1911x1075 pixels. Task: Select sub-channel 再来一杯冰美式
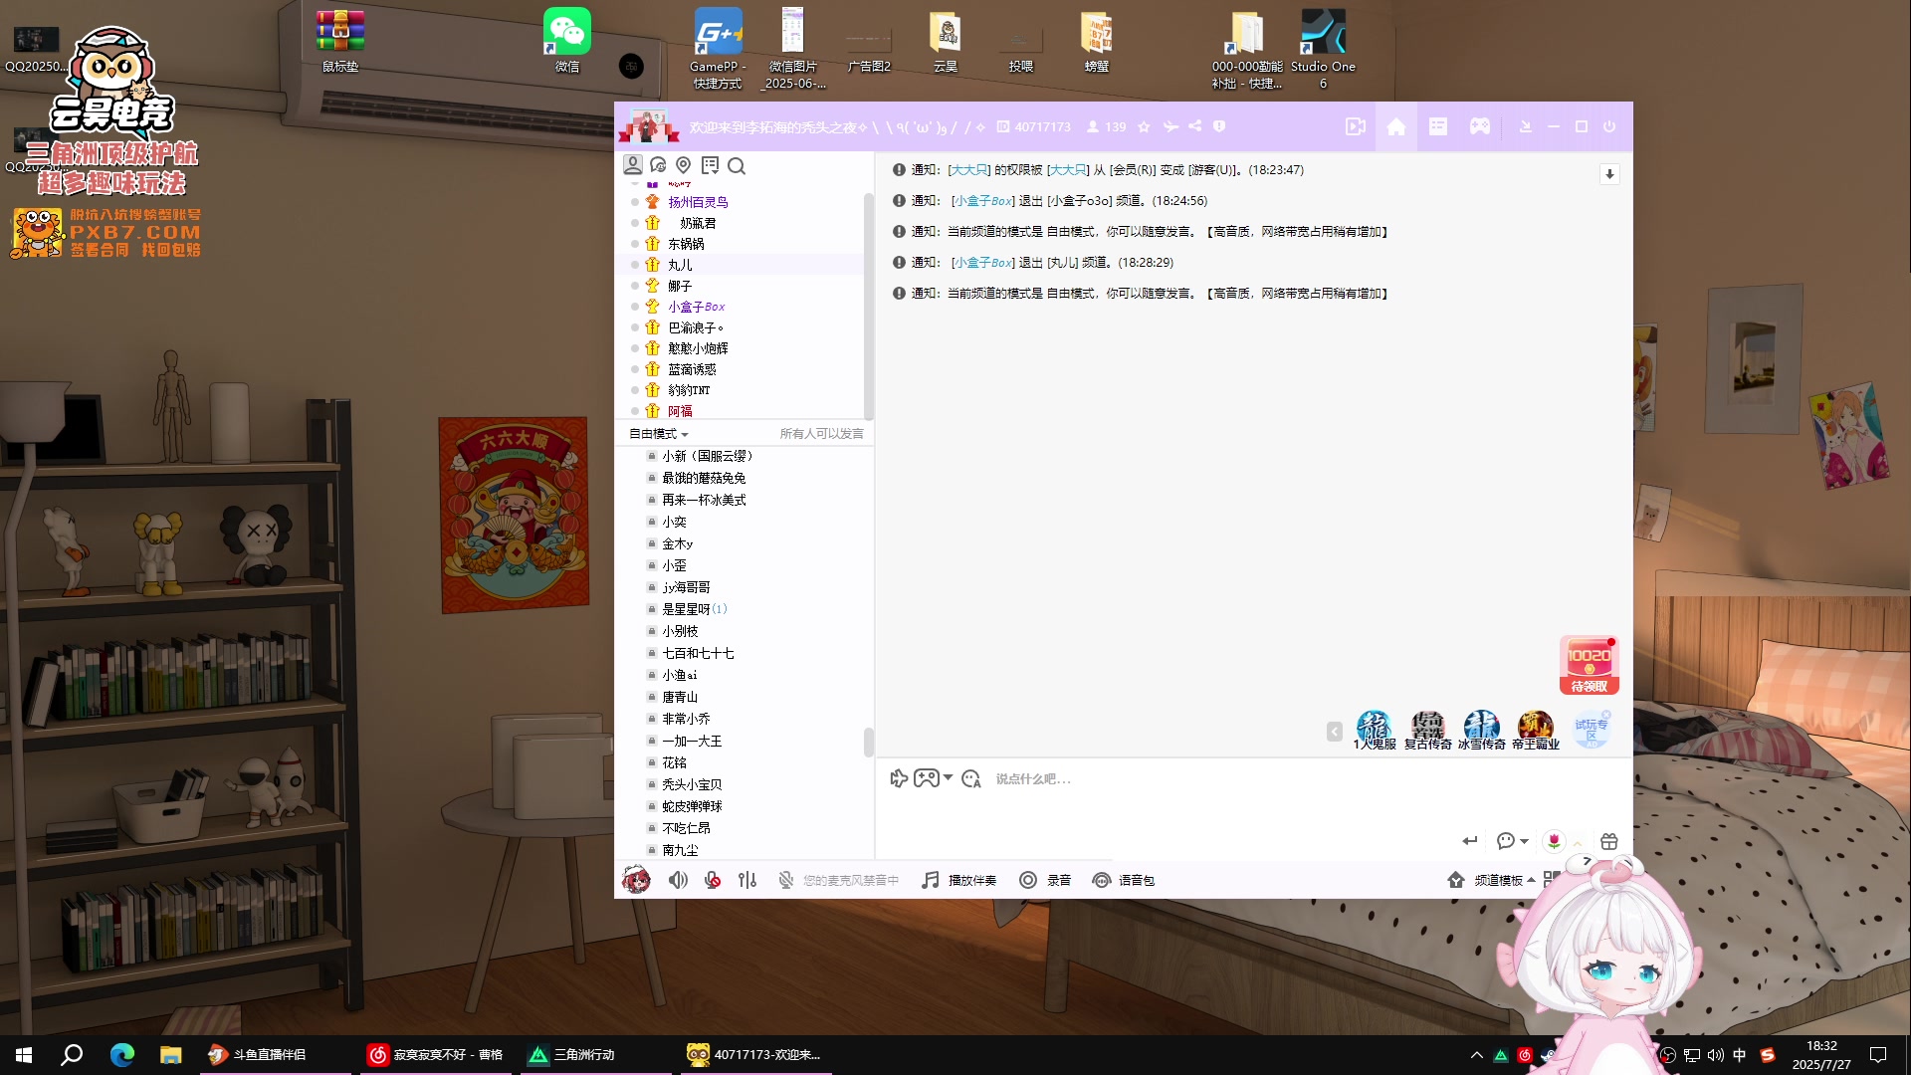pyautogui.click(x=704, y=500)
